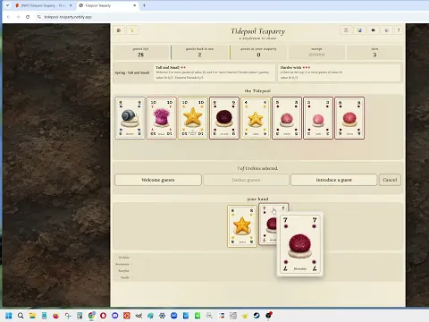Open the Windows Start menu

pyautogui.click(x=9, y=316)
